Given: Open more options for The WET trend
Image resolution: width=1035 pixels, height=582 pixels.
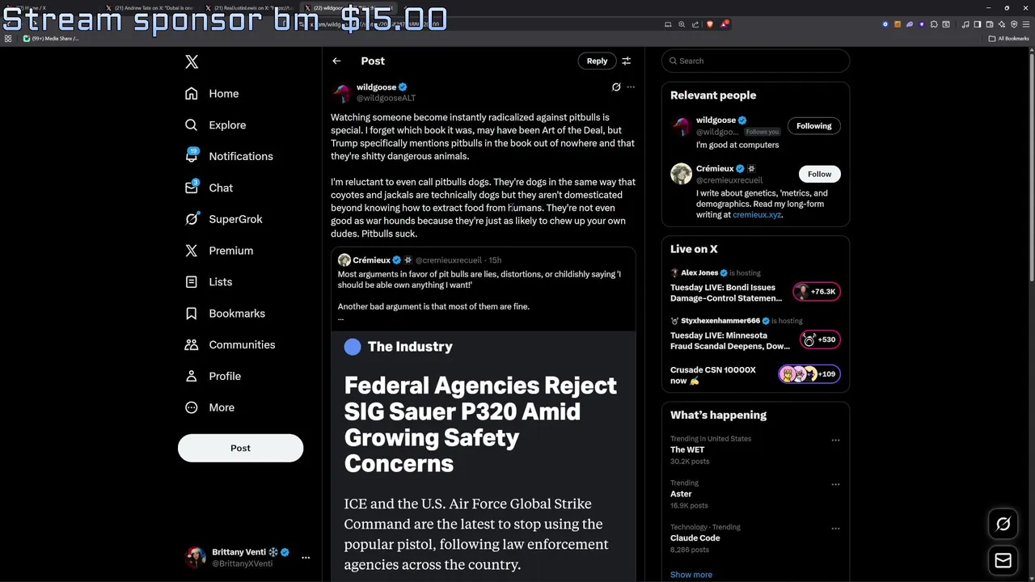Looking at the screenshot, I should tap(835, 441).
